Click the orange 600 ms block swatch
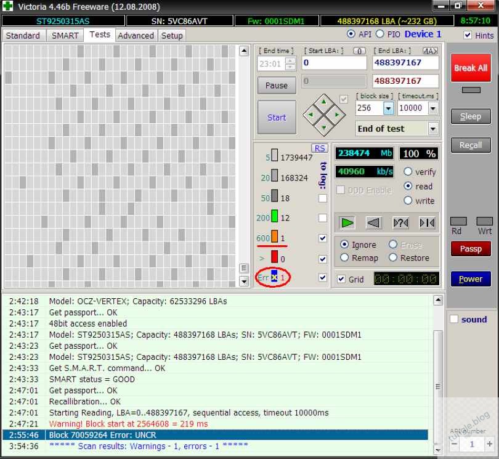The height and width of the screenshot is (459, 499). point(274,236)
